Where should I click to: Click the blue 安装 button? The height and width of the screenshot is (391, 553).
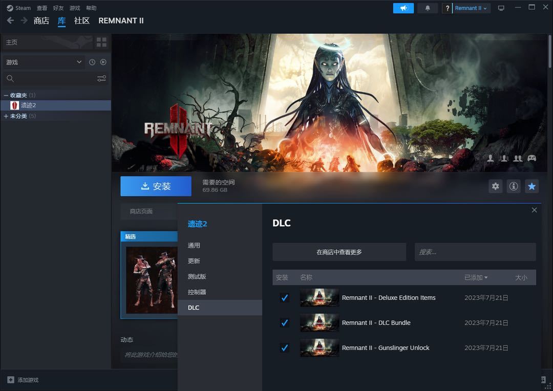coord(156,186)
